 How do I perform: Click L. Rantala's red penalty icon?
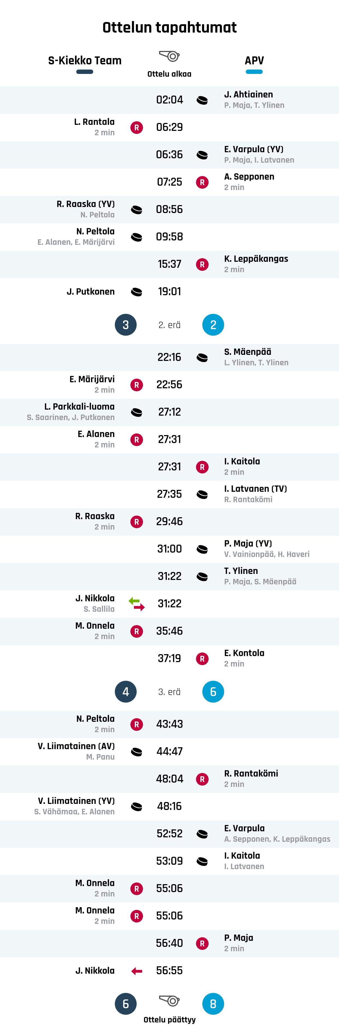pos(136,127)
